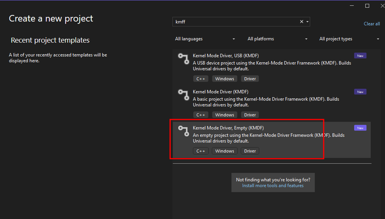
Task: Open the All platforms filter dropdown
Action: pyautogui.click(x=277, y=39)
